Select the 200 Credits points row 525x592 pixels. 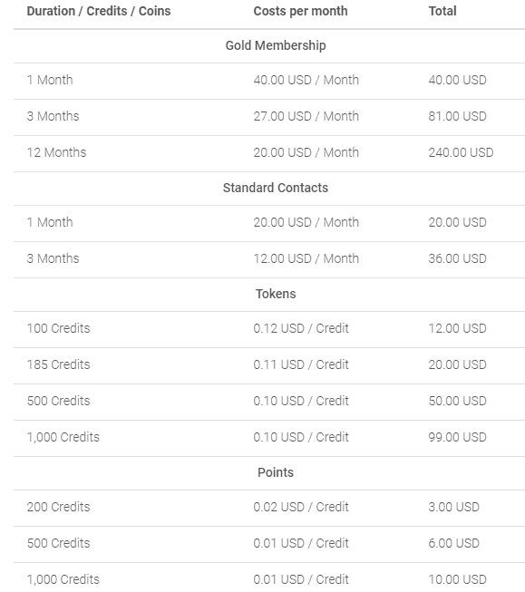[269, 509]
